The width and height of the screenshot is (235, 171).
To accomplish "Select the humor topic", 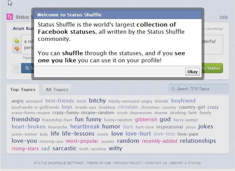I will [x=111, y=127].
